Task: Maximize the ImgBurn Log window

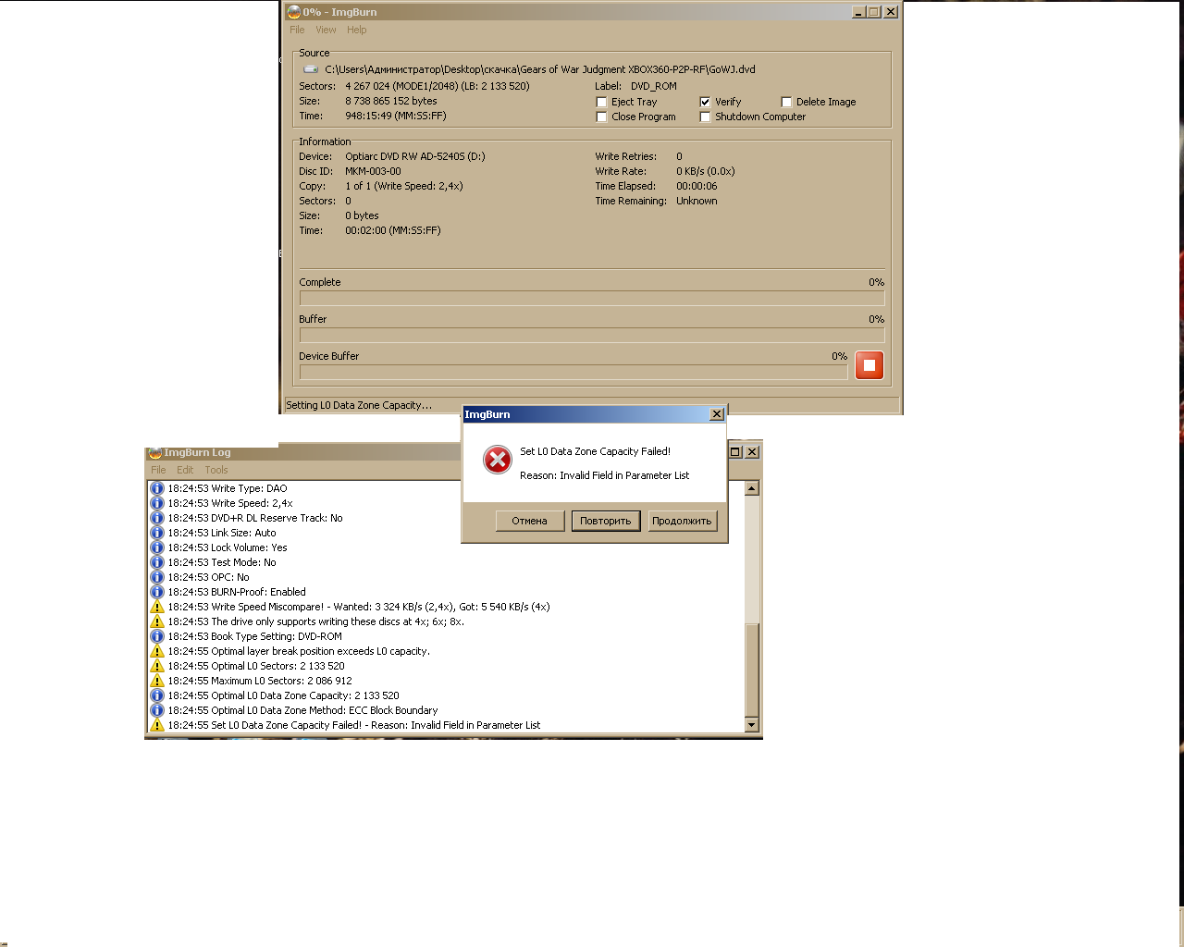Action: pyautogui.click(x=736, y=451)
